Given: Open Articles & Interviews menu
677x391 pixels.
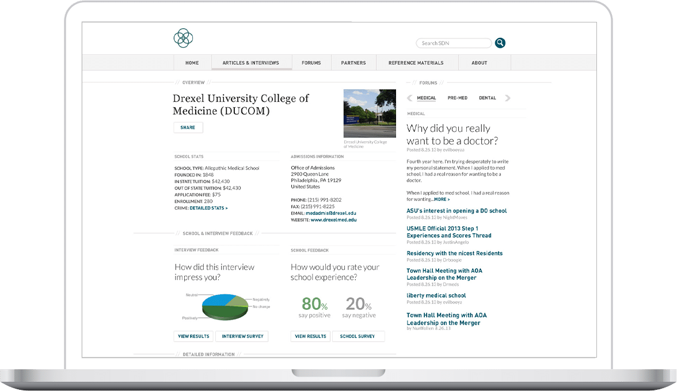Looking at the screenshot, I should [250, 63].
